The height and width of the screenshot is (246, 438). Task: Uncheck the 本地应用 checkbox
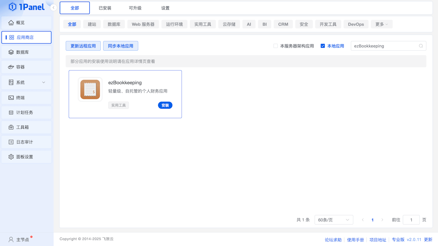click(323, 46)
